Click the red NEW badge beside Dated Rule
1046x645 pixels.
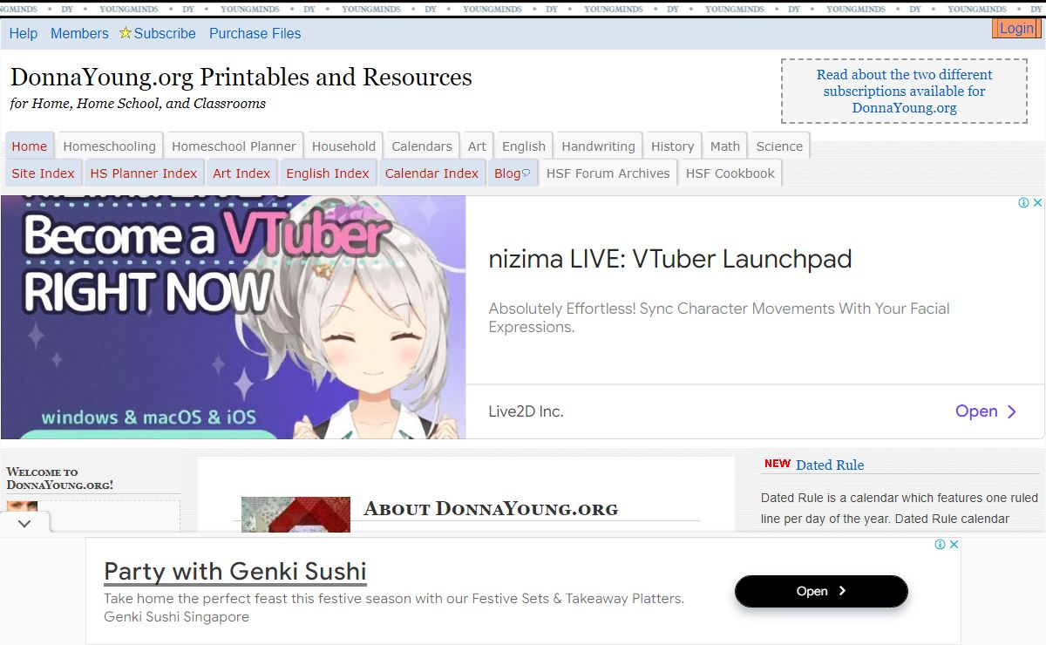[x=778, y=464]
